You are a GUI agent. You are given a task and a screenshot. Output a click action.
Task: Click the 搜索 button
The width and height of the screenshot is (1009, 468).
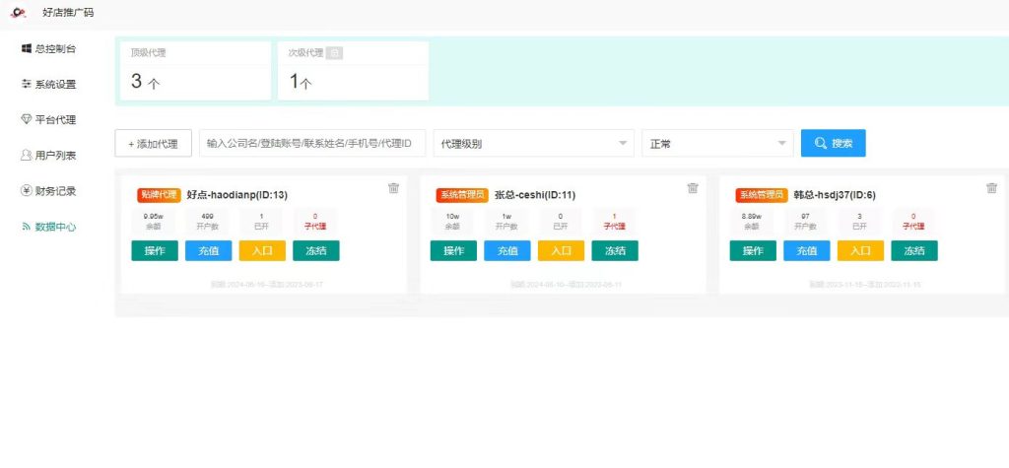pyautogui.click(x=834, y=143)
